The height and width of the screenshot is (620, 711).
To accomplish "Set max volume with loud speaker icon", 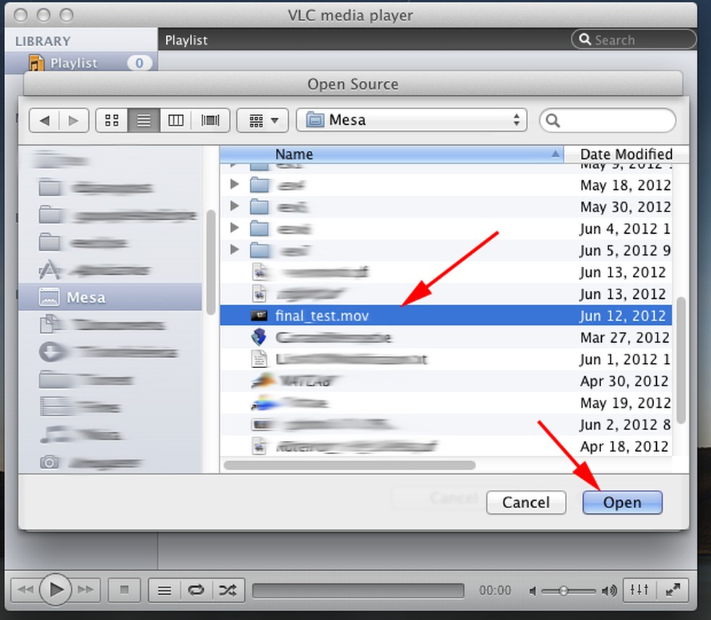I will coord(609,590).
